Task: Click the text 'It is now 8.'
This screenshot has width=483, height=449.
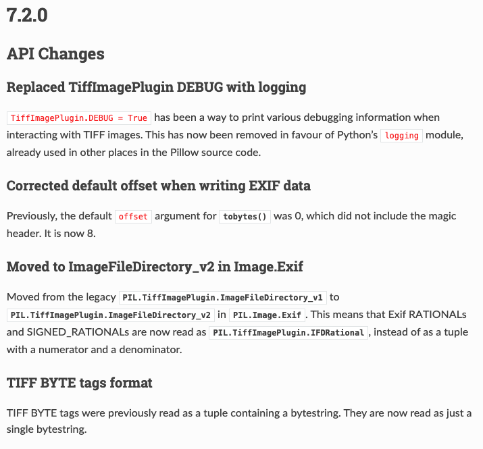Action: click(70, 234)
